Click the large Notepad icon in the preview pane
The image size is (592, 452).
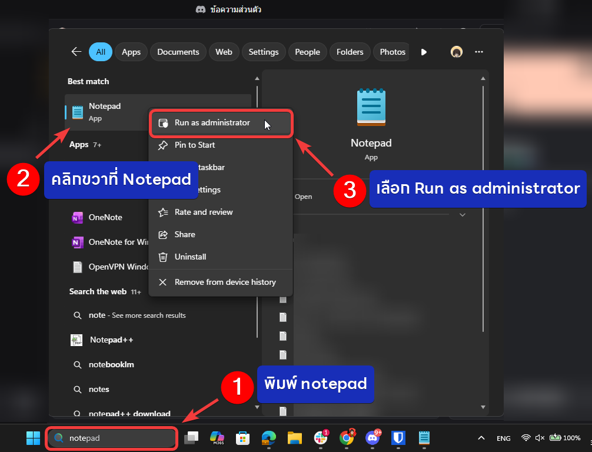point(371,107)
